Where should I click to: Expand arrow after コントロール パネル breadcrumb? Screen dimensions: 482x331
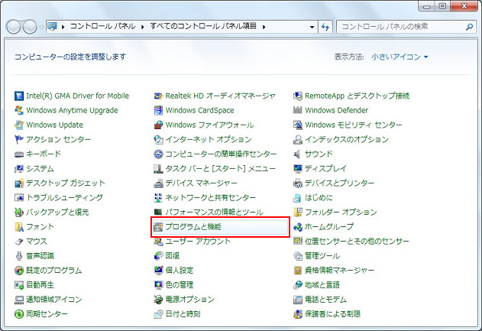(x=143, y=27)
